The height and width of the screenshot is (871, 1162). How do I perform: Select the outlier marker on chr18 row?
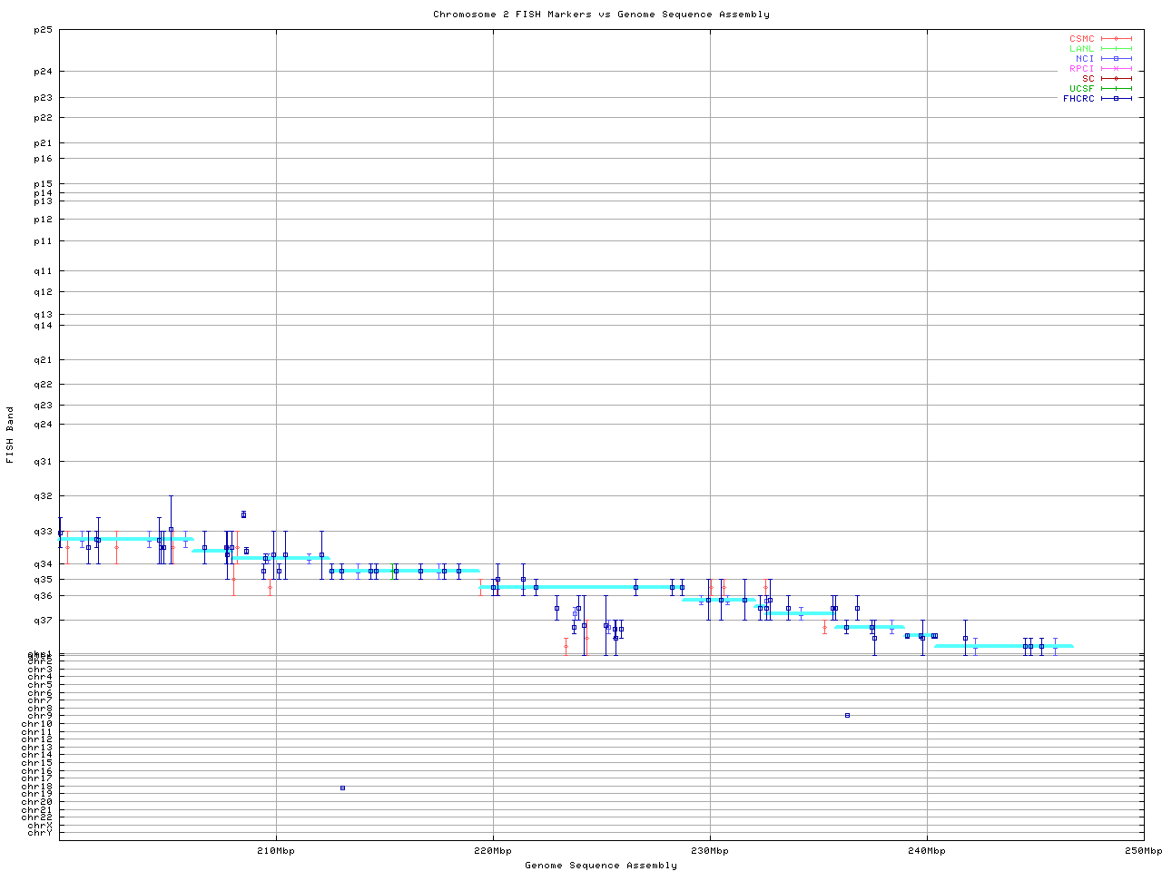click(x=342, y=788)
